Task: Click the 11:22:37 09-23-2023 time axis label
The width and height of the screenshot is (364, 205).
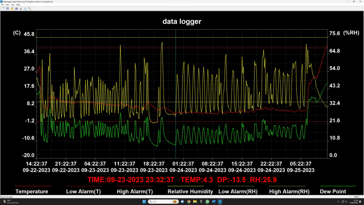Action: coord(124,167)
